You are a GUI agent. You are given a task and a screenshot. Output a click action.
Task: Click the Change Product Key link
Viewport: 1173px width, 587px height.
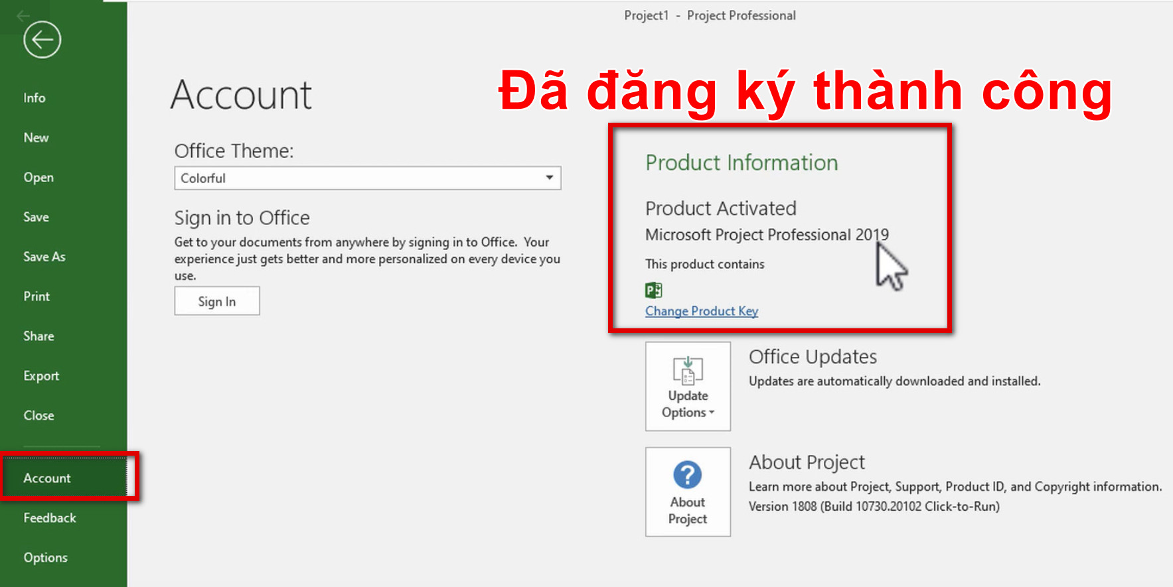point(701,311)
